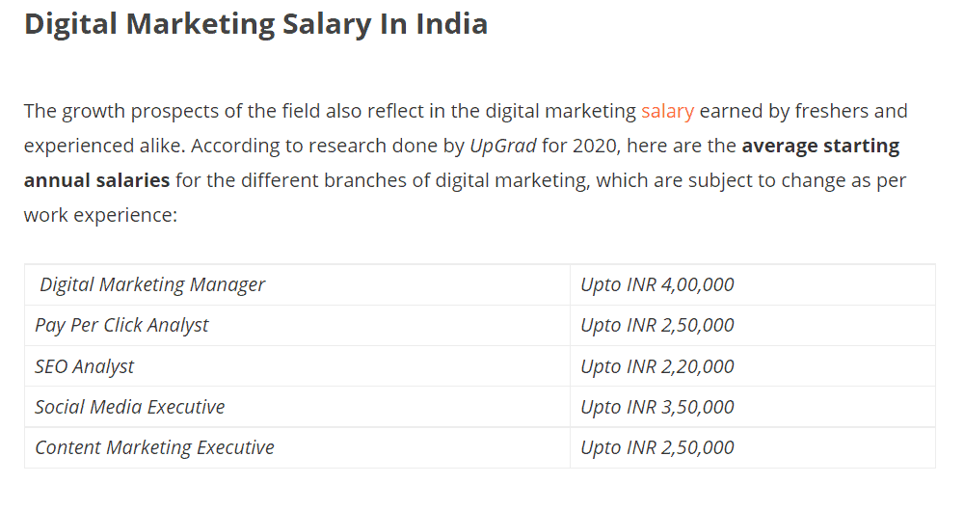Open the orange salary link
Screen dimensions: 964x510
tap(667, 111)
